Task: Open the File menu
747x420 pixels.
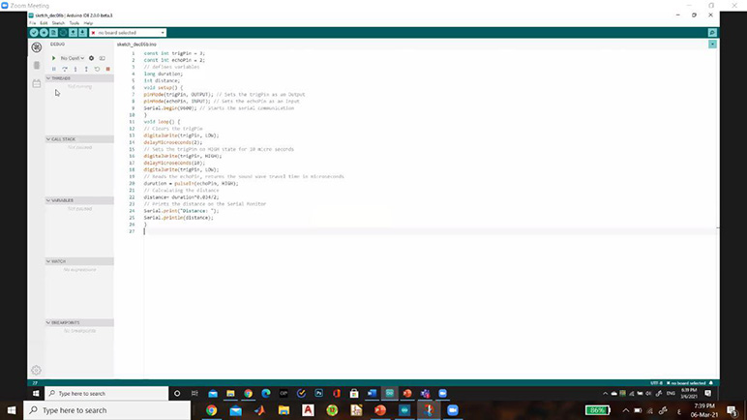Action: point(32,23)
